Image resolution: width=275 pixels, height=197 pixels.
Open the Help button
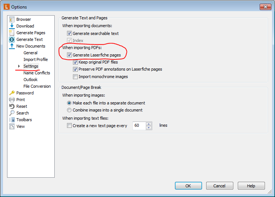(x=251, y=185)
